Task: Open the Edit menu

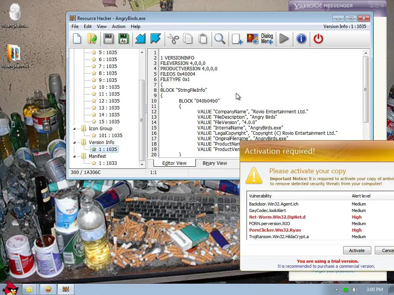Action: tap(88, 27)
